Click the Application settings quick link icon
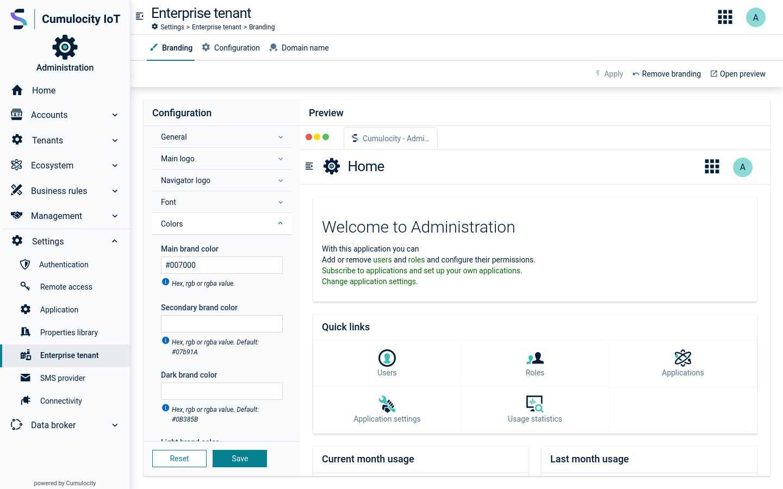 [387, 404]
